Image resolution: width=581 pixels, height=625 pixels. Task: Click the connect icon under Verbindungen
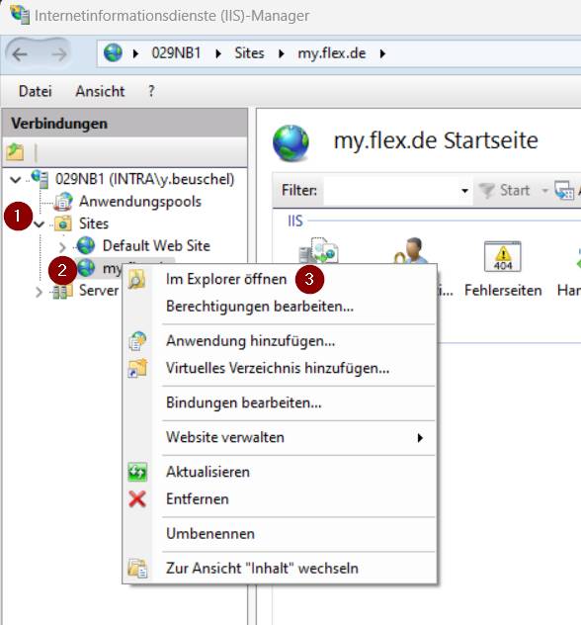point(15,152)
